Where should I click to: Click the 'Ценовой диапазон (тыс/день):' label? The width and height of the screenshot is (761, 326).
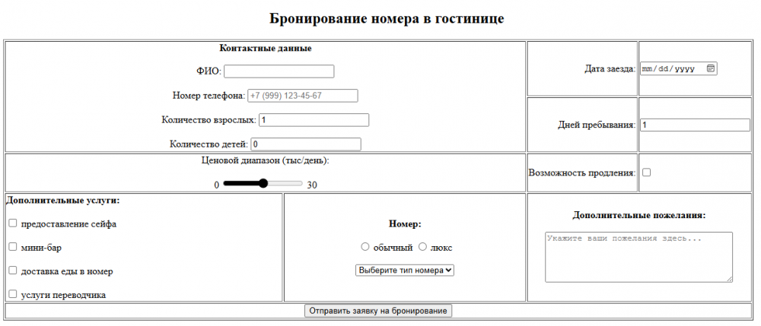tap(266, 160)
